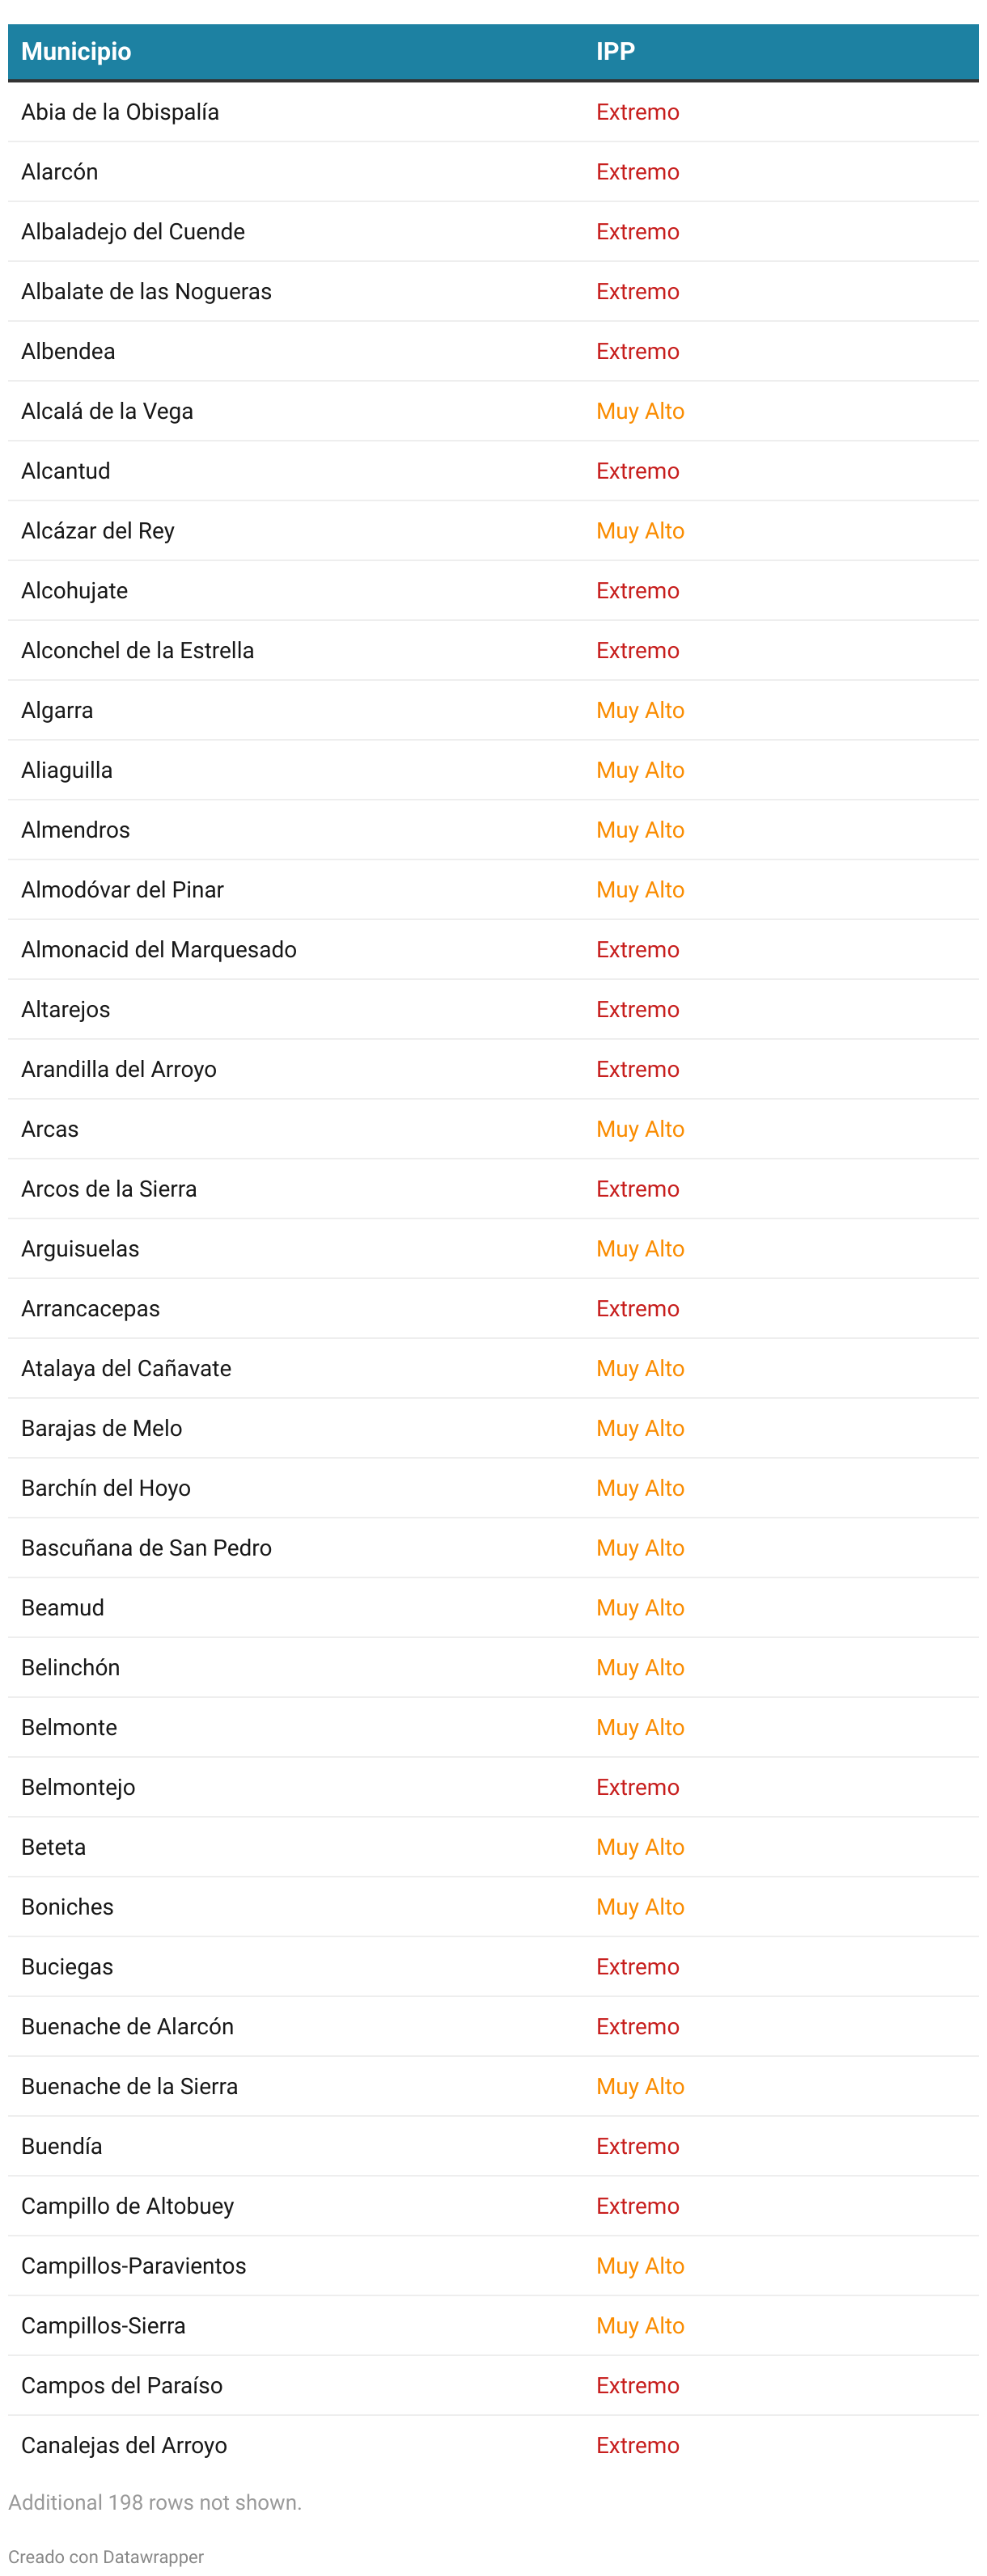987x2576 pixels.
Task: Select the Arcos de la Sierra row
Action: (493, 1189)
